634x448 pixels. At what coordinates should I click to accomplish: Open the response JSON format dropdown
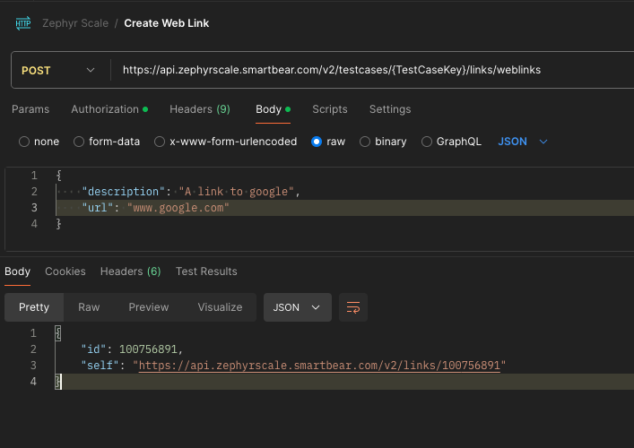(297, 307)
